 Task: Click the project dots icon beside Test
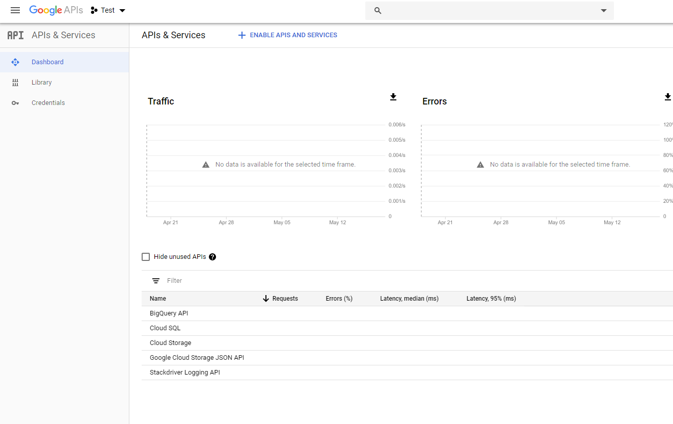click(x=94, y=10)
